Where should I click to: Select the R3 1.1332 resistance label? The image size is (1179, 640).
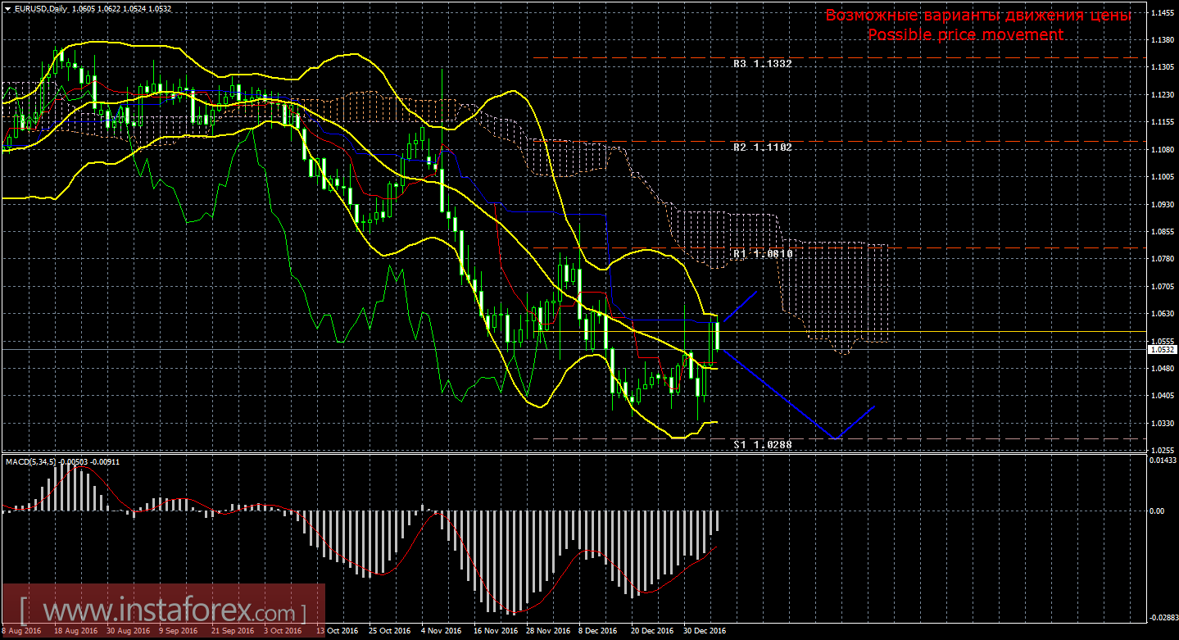(x=762, y=63)
